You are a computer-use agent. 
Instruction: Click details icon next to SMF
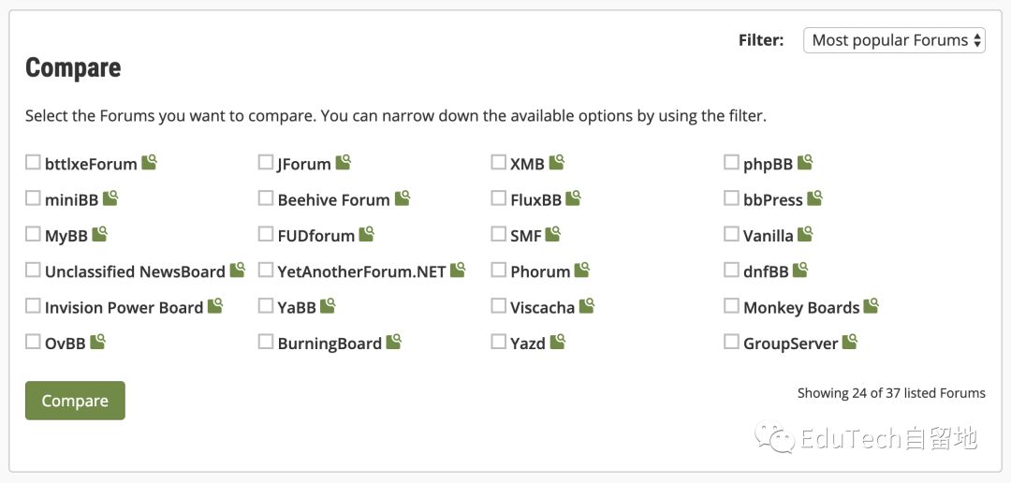552,234
